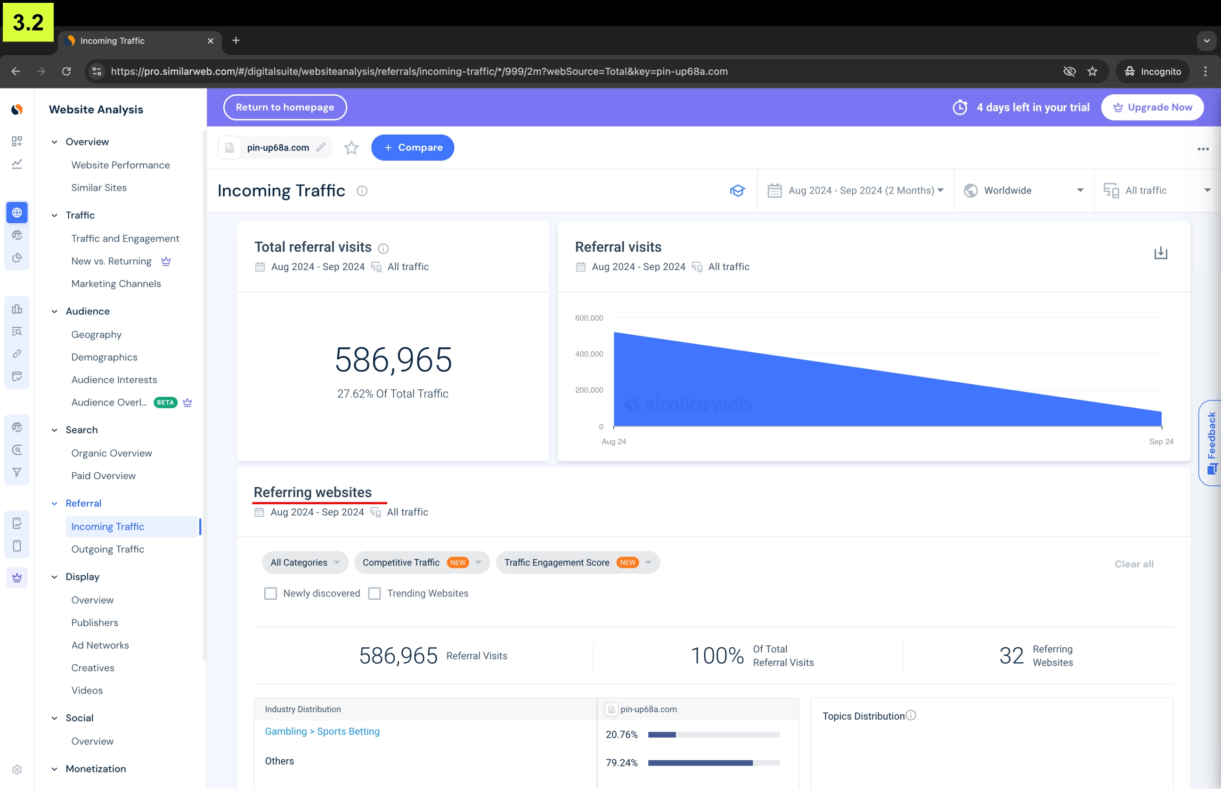Collapse the Audience section in the sidebar
Image resolution: width=1221 pixels, height=789 pixels.
(54, 312)
